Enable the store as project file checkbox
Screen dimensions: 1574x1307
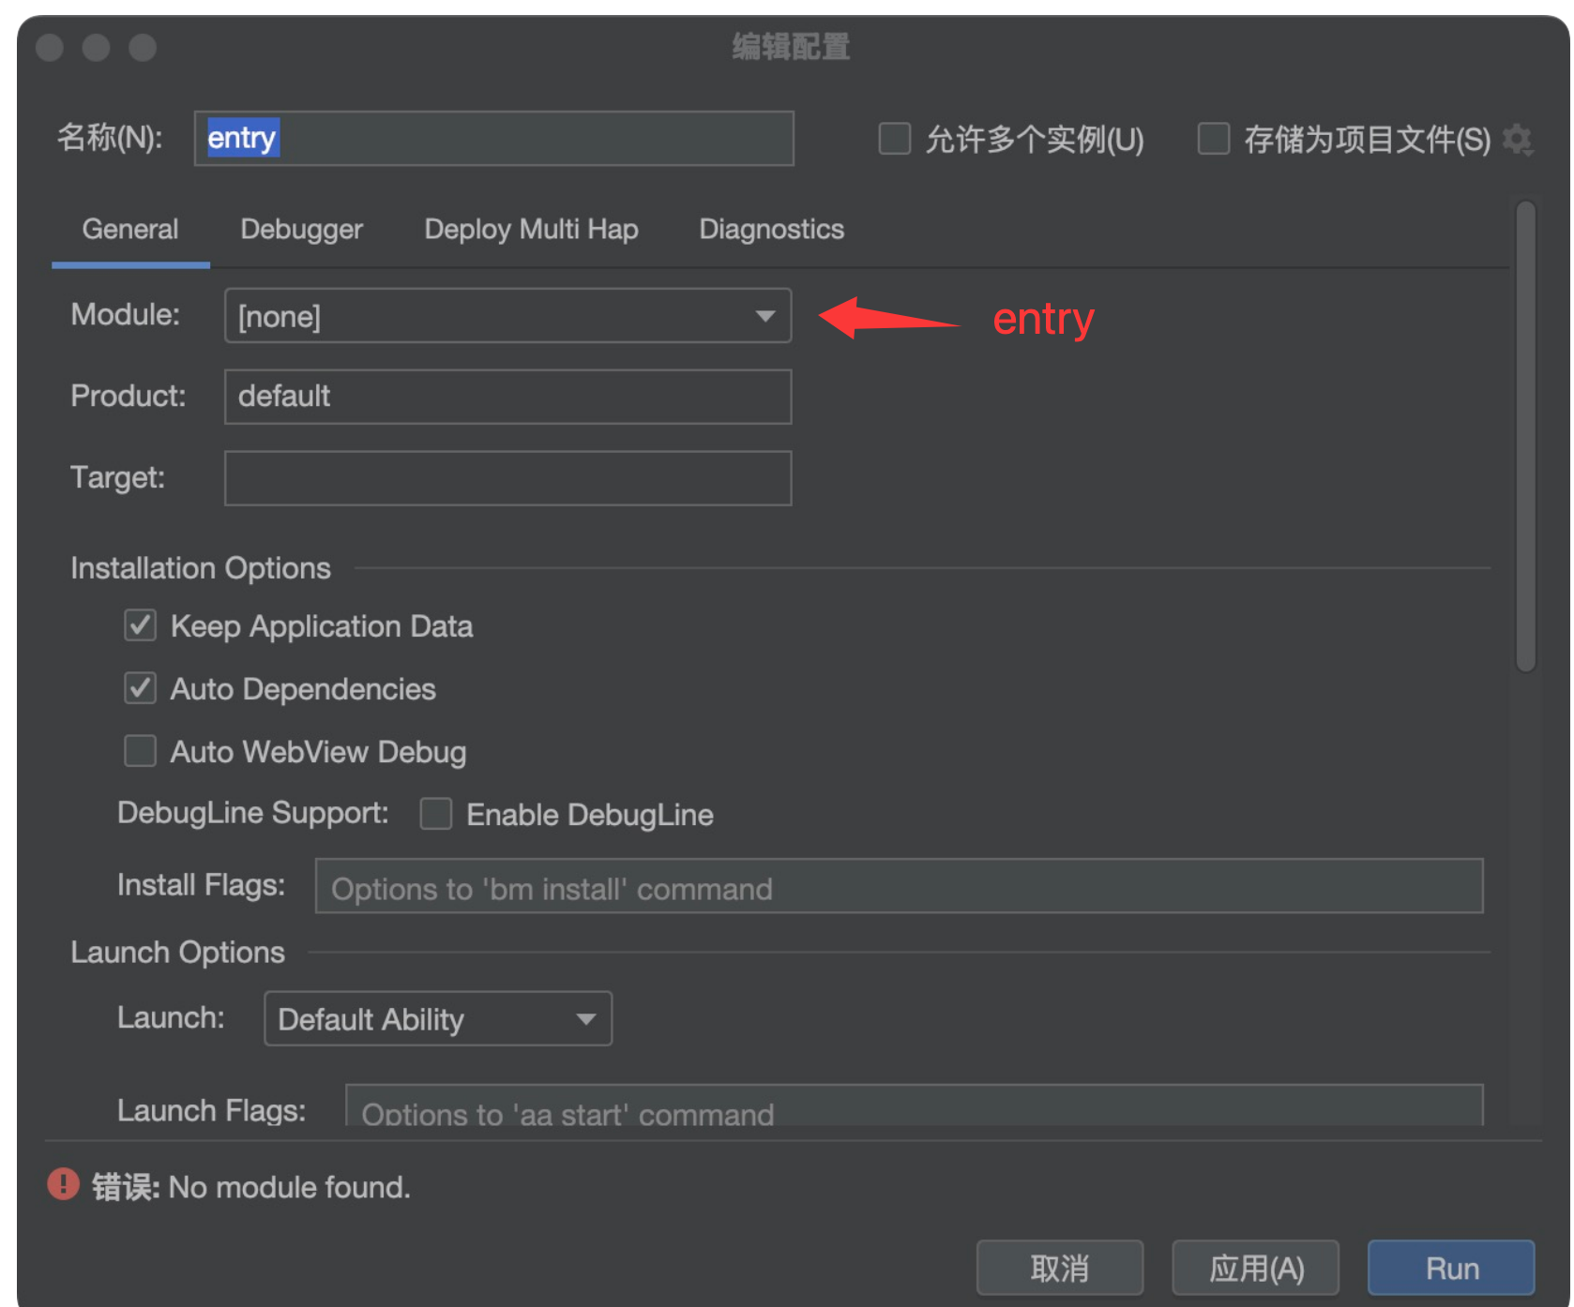pyautogui.click(x=1214, y=139)
